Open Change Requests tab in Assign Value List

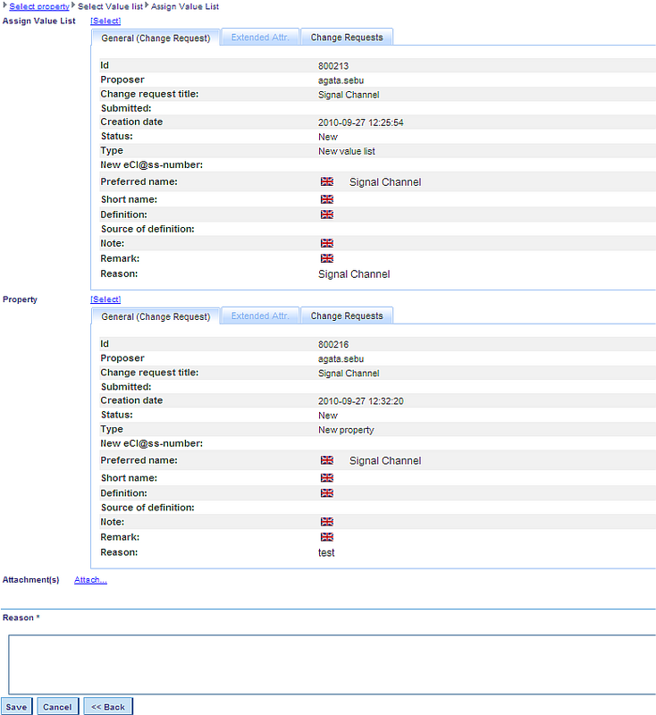[x=347, y=38]
